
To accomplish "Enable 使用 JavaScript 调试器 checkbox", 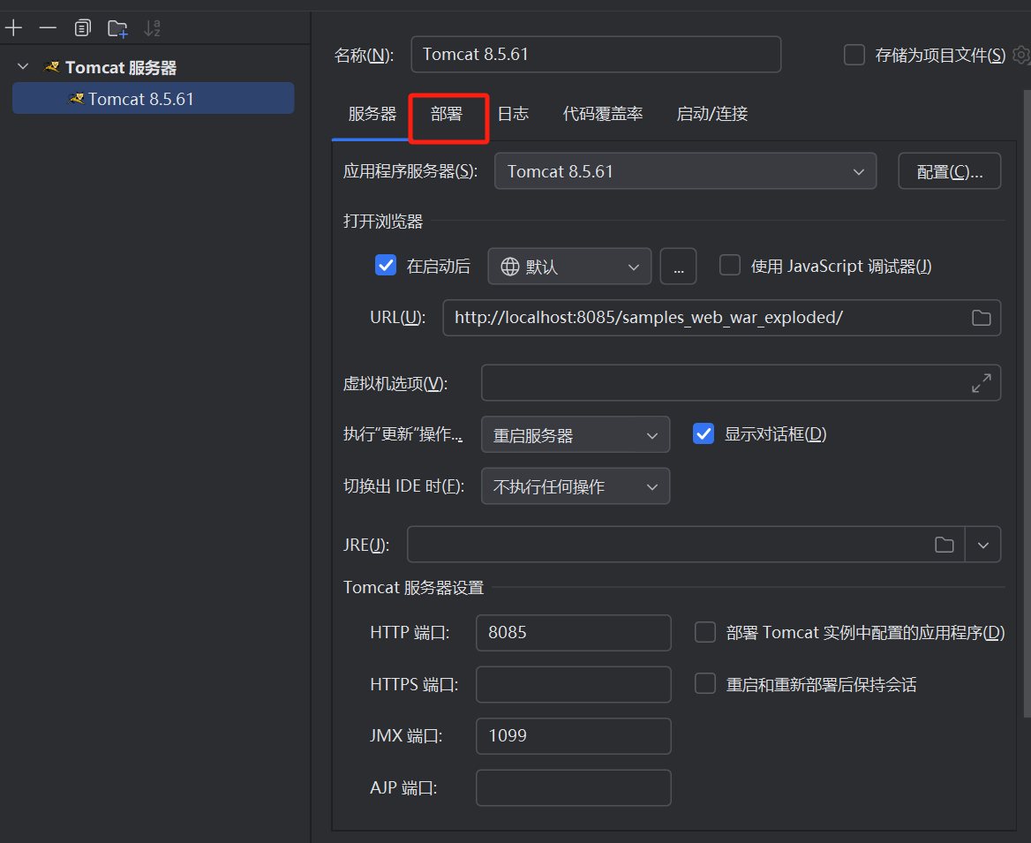I will pos(730,266).
